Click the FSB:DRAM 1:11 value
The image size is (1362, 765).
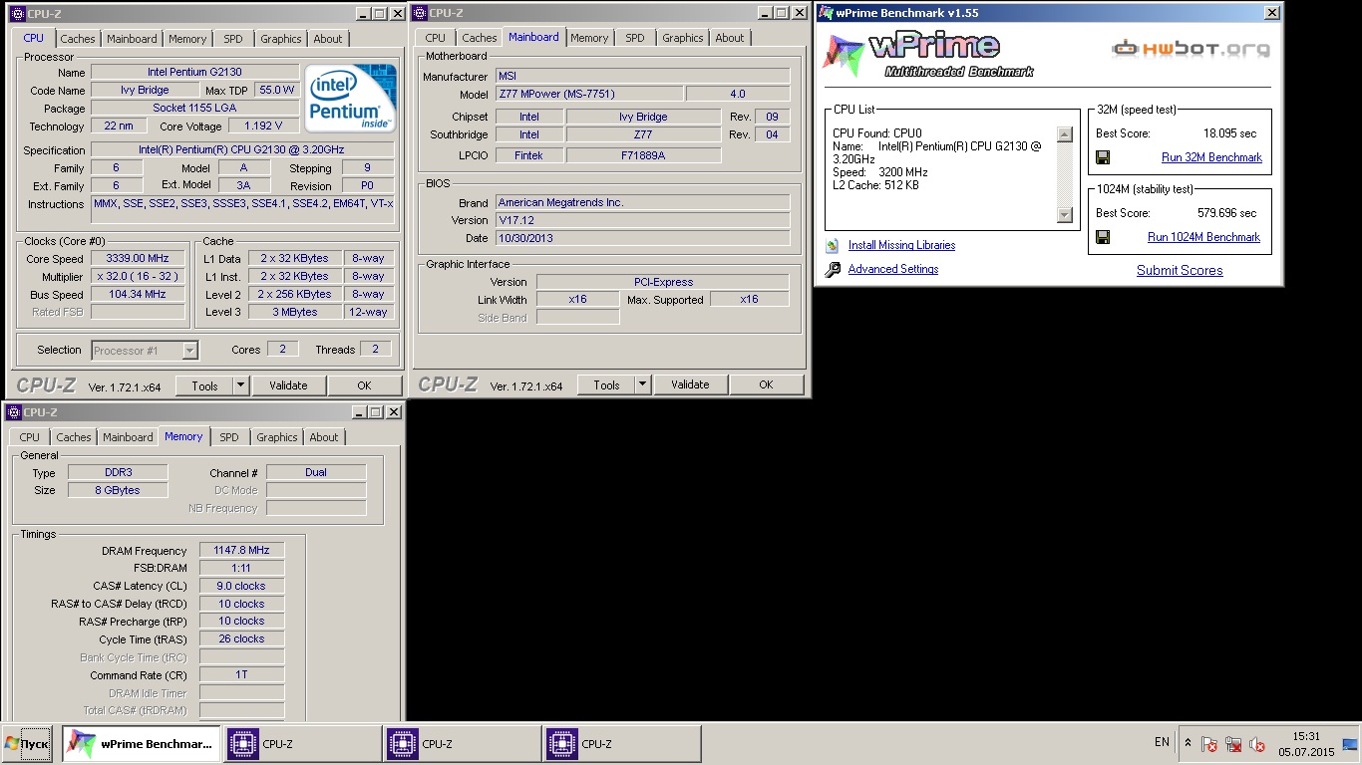241,568
